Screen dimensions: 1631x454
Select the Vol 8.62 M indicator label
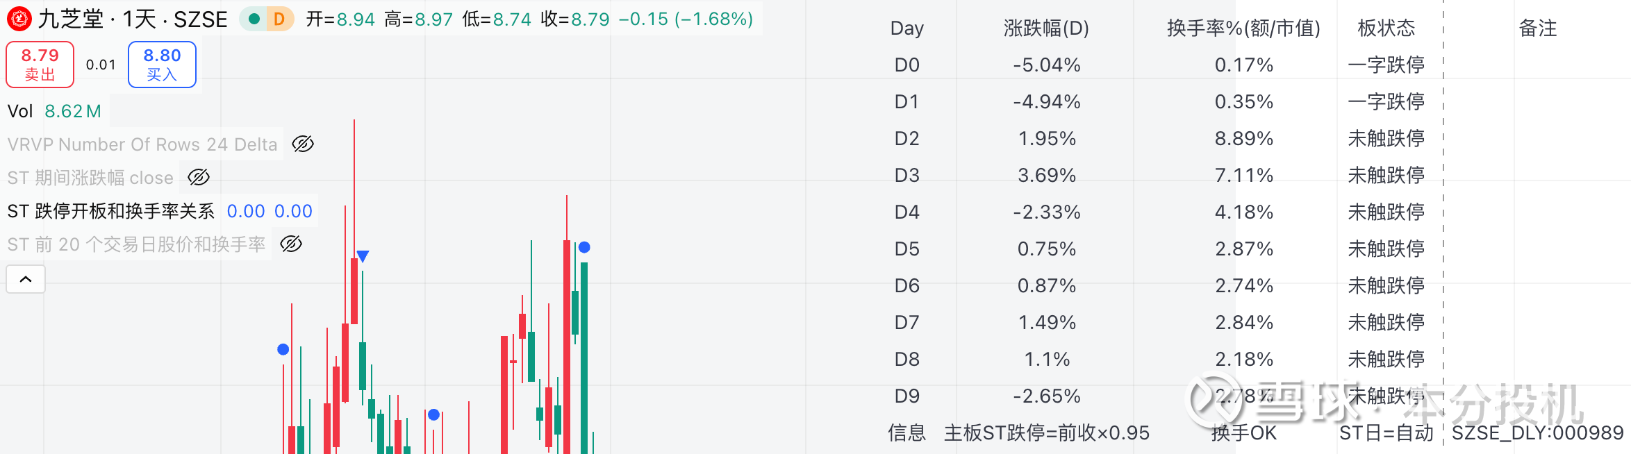[x=54, y=111]
